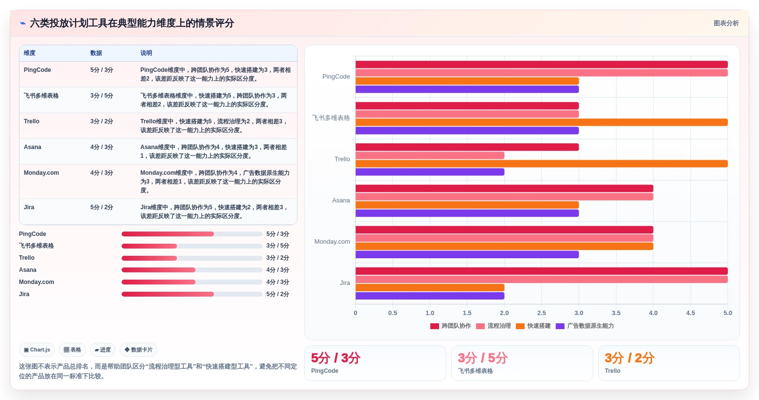The height and width of the screenshot is (400, 759).
Task: Click the 说明 column header
Action: point(146,53)
